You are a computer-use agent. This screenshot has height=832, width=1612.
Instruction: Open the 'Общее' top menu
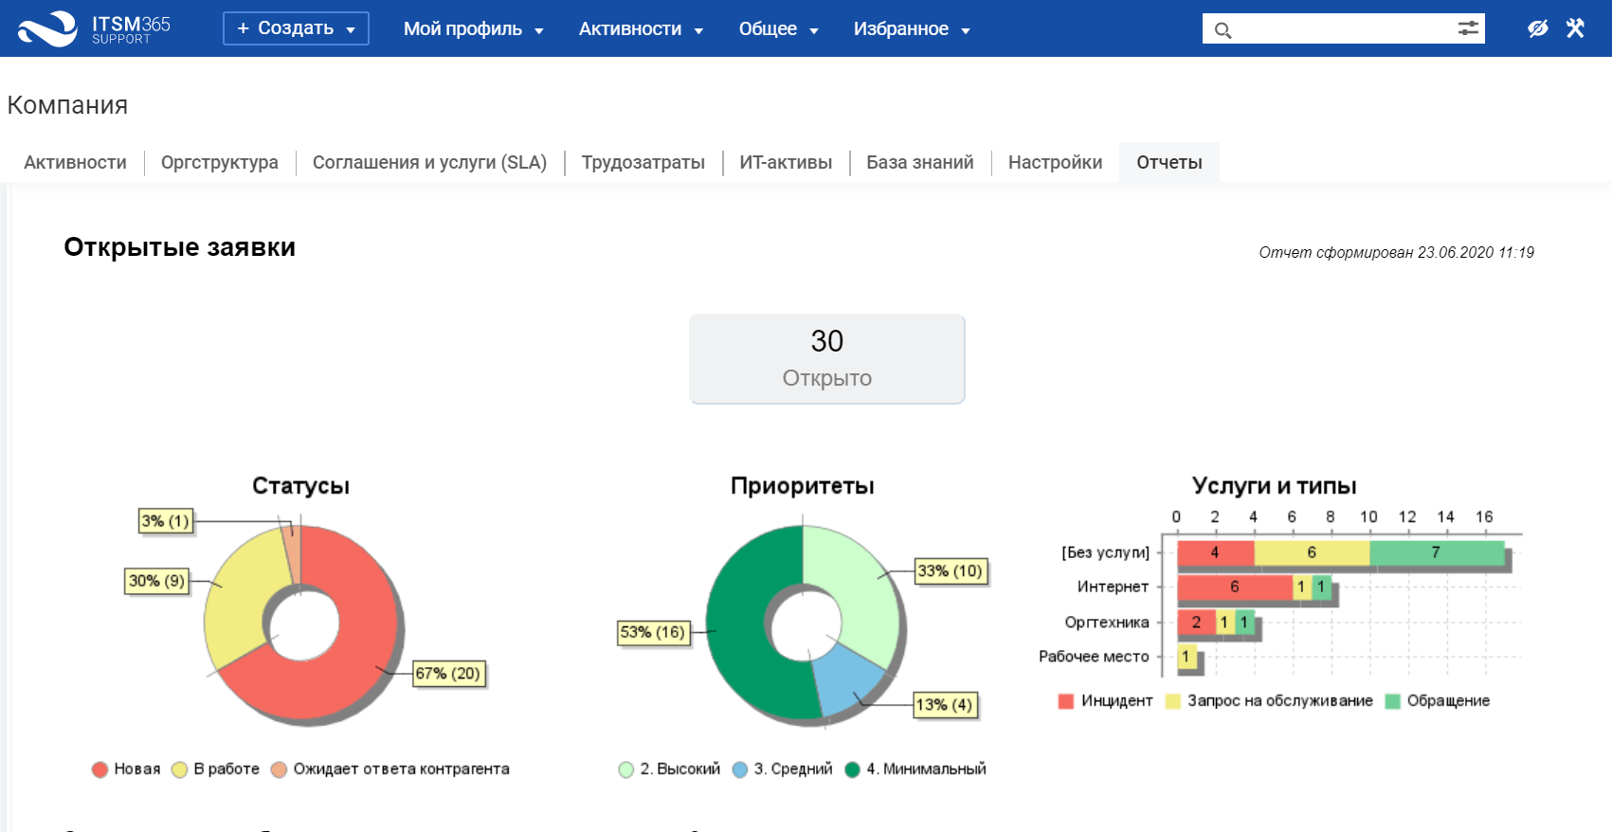coord(778,29)
